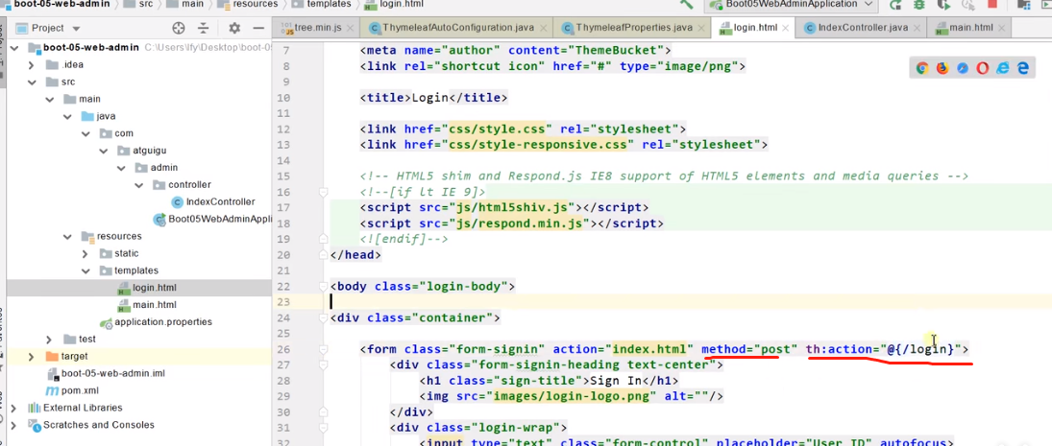Screen dimensions: 1052x446
Task: Locate current file in Project view
Action: pos(179,28)
